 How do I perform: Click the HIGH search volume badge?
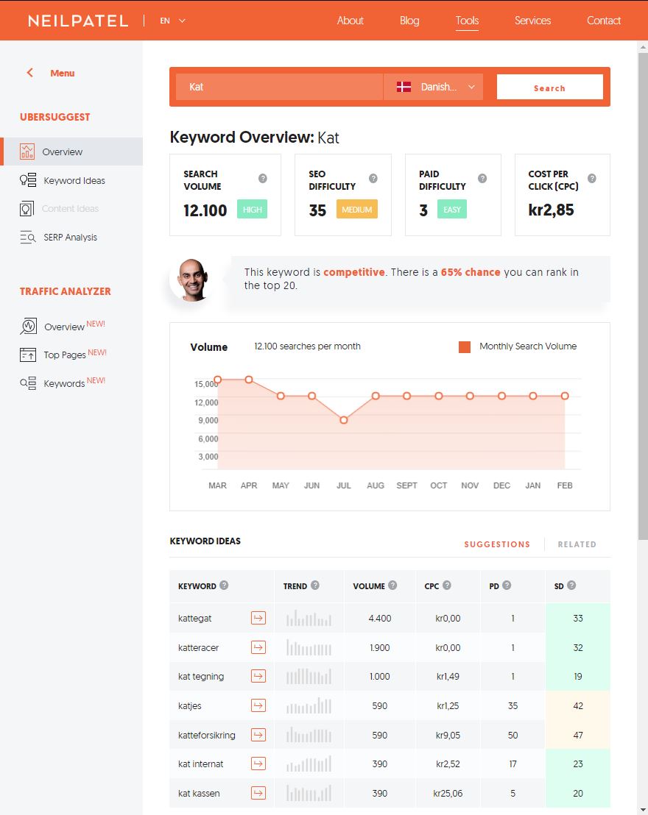tap(253, 209)
